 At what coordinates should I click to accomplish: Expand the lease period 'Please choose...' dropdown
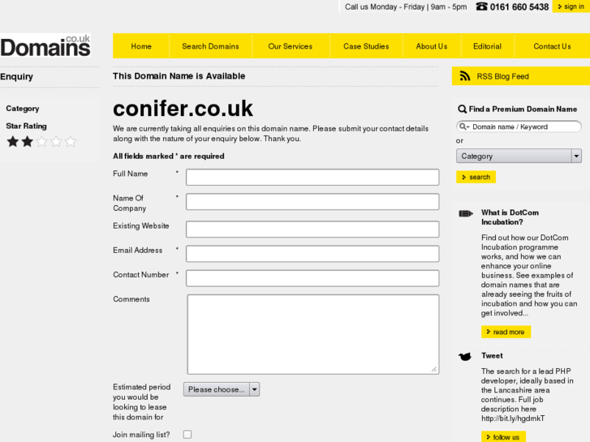222,389
